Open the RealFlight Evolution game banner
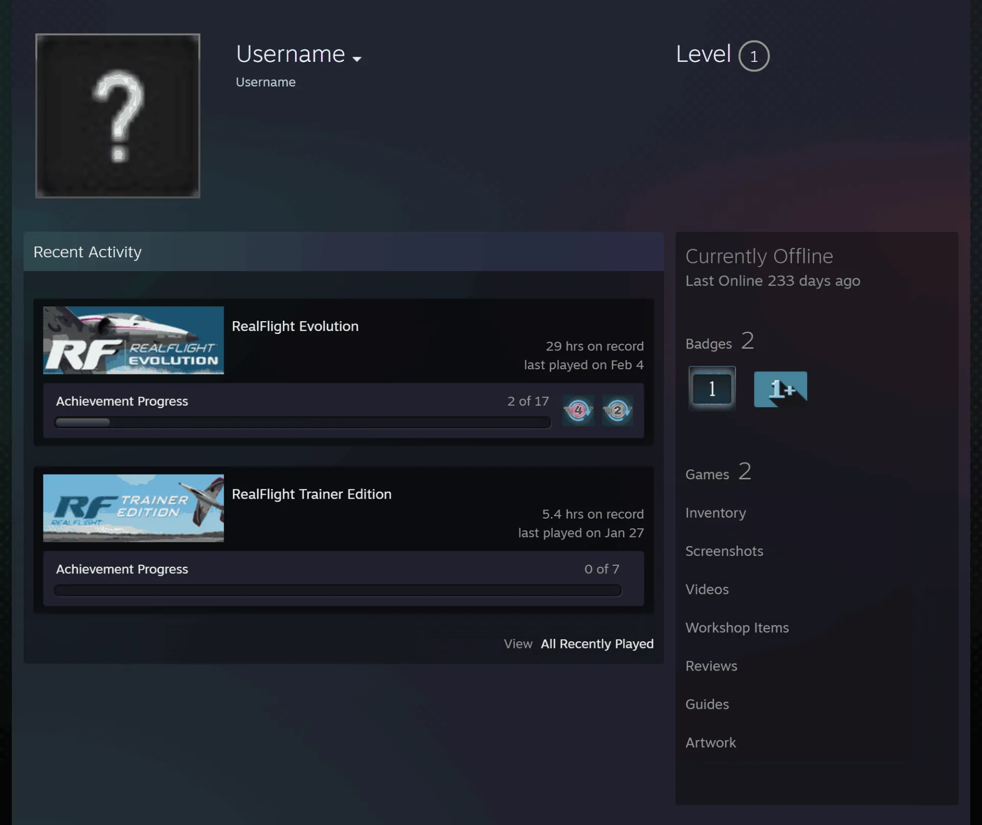 pyautogui.click(x=133, y=340)
